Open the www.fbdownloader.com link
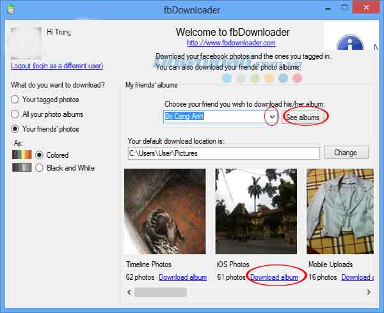This screenshot has width=384, height=313. coord(231,43)
